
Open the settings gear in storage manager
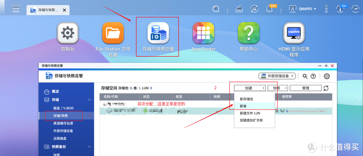[x=327, y=76]
